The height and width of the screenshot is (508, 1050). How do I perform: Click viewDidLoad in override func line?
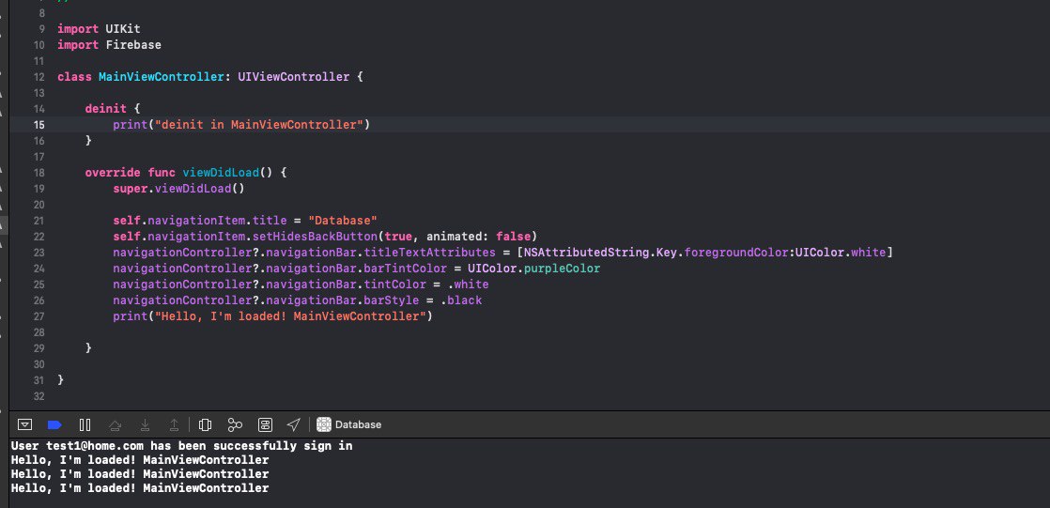[221, 173]
